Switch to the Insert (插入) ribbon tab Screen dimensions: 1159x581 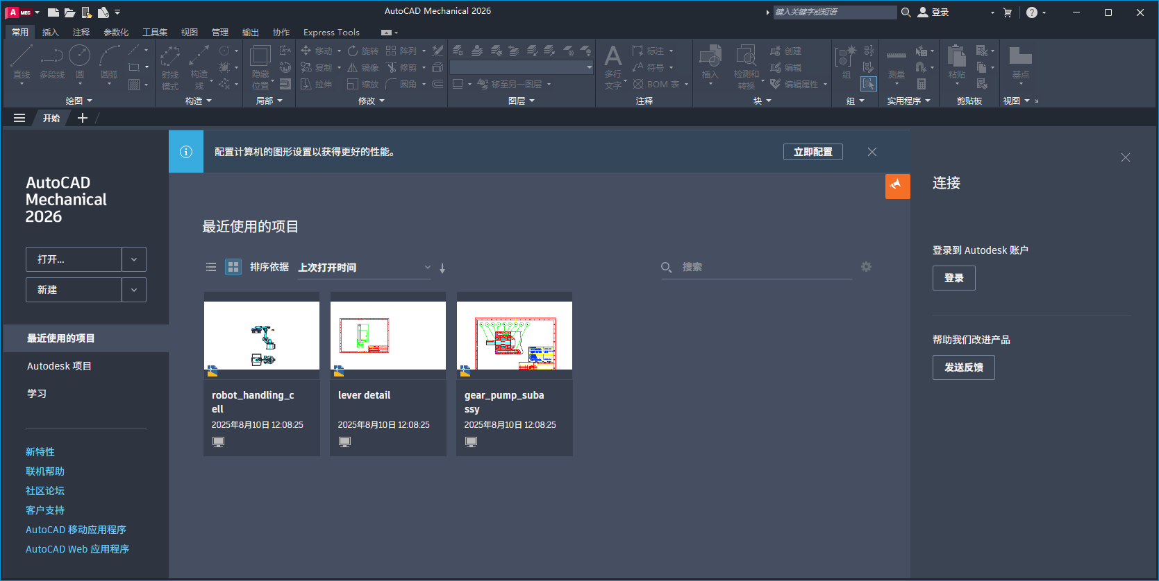[51, 33]
